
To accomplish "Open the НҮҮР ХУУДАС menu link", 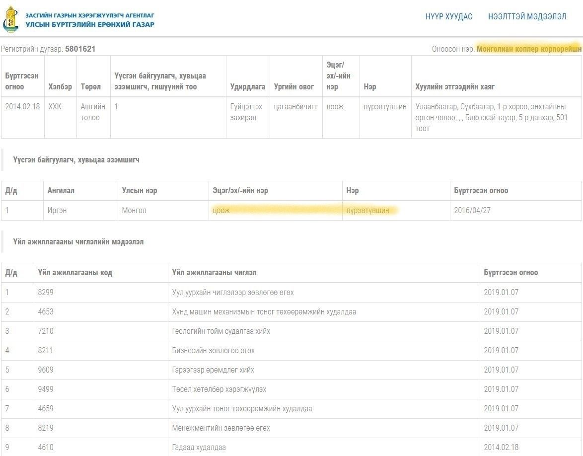I will 448,16.
